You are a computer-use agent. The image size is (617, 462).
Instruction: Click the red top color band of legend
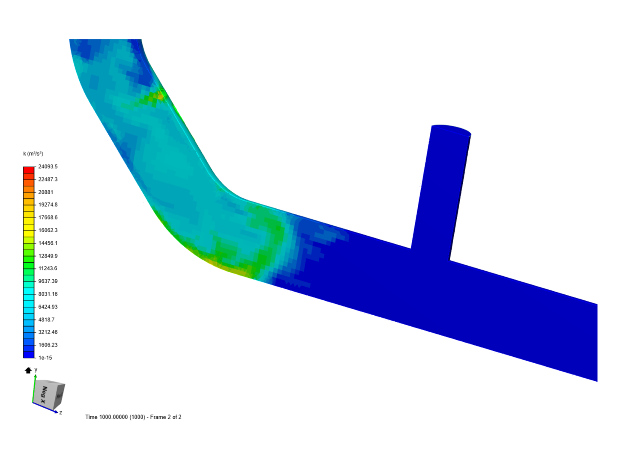tap(29, 170)
